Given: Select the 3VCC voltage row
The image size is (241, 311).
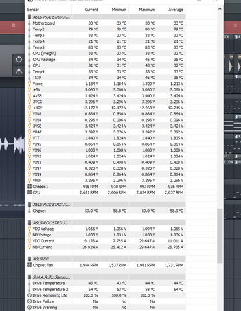Looking at the screenshot, I should click(x=106, y=102).
